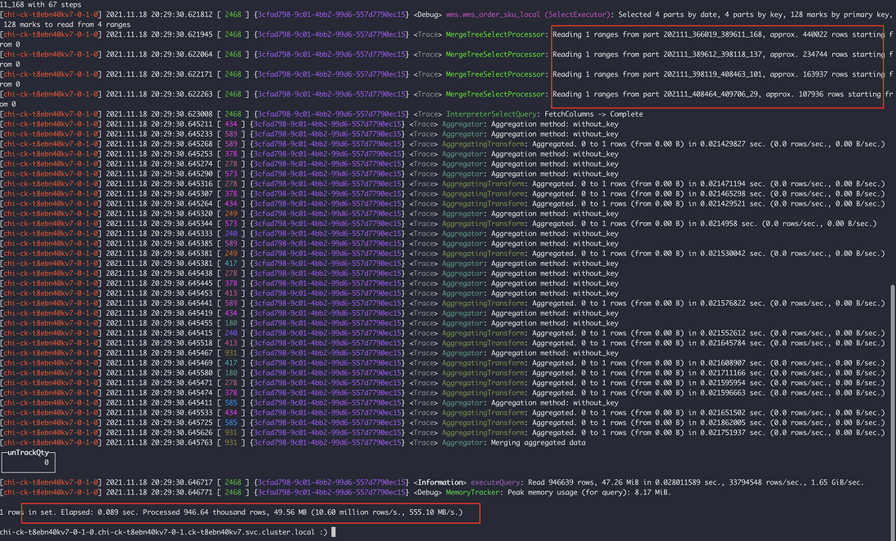Click the '11_168 with 67 steps' text
The height and width of the screenshot is (541, 896).
[41, 5]
